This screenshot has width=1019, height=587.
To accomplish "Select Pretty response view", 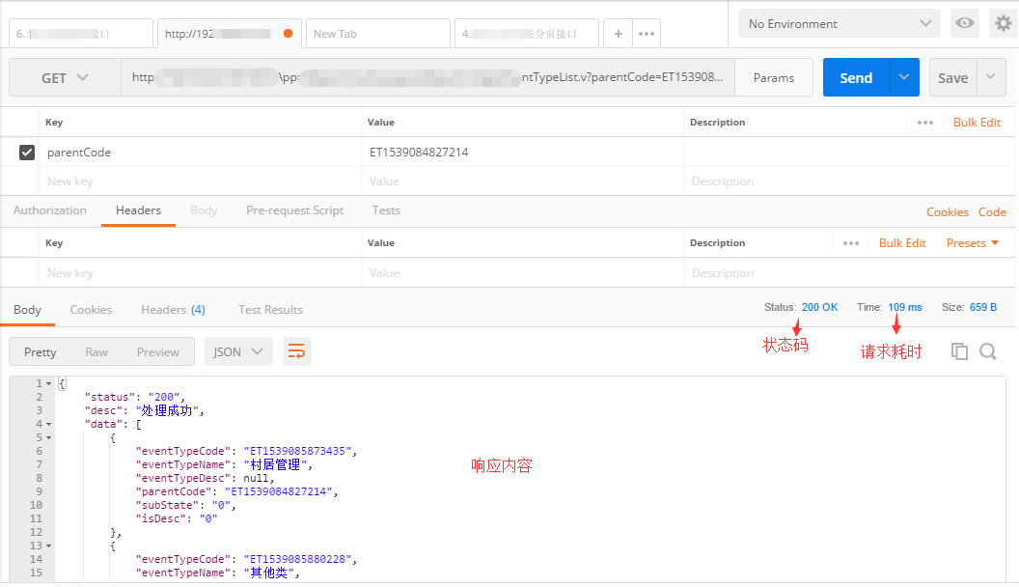I will (41, 351).
